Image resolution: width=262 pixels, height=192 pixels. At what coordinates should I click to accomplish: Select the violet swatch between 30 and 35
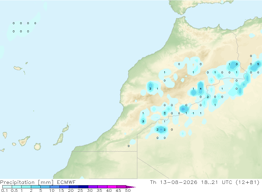(93, 187)
